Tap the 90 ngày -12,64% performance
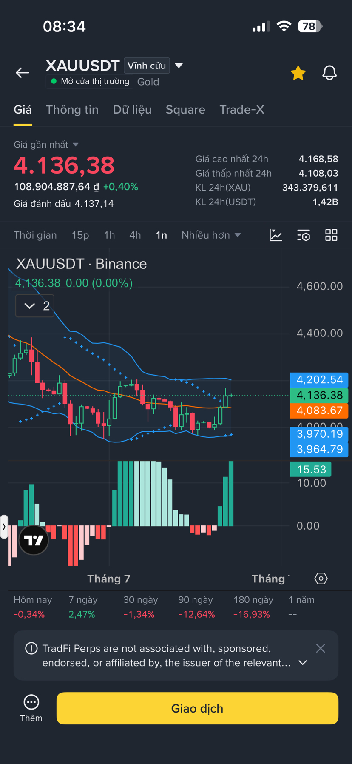Screen dimensions: 352x764 [x=196, y=607]
